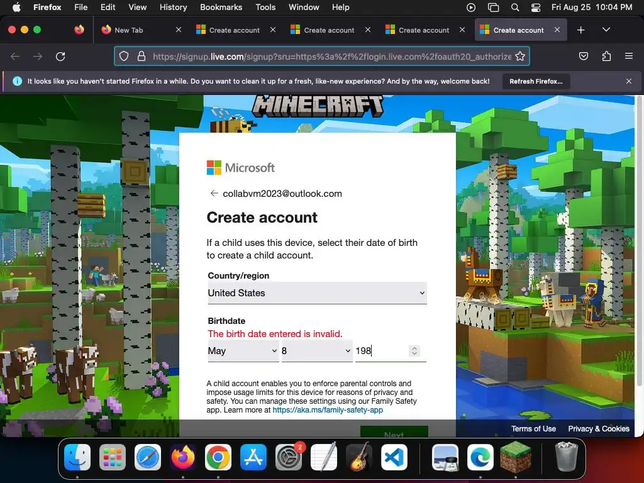Click the Firefox forward navigation arrow
The height and width of the screenshot is (483, 644).
pyautogui.click(x=38, y=56)
